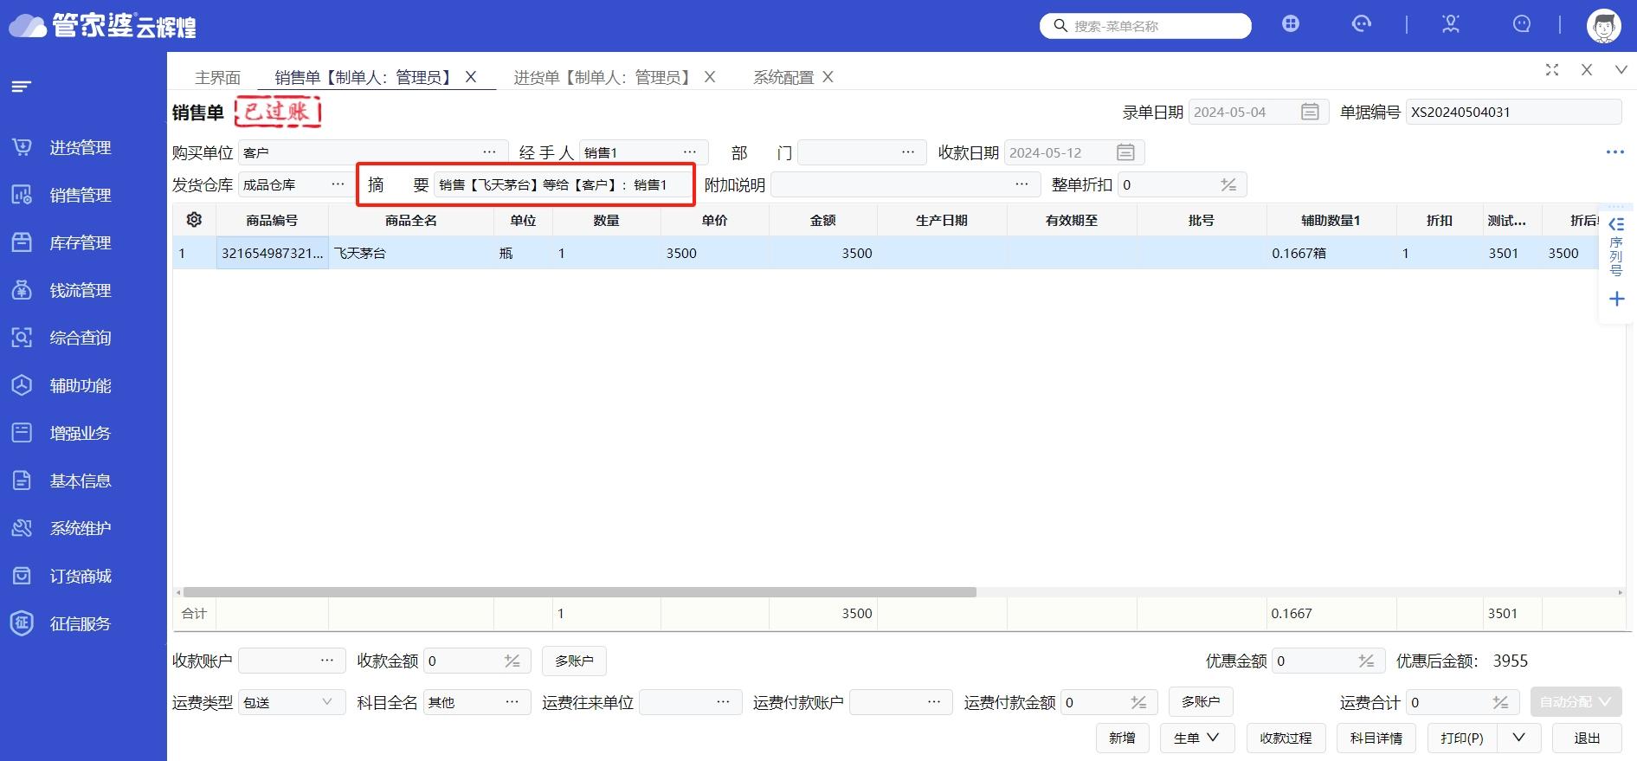
Task: Close the 进货单 tab
Action: (710, 77)
